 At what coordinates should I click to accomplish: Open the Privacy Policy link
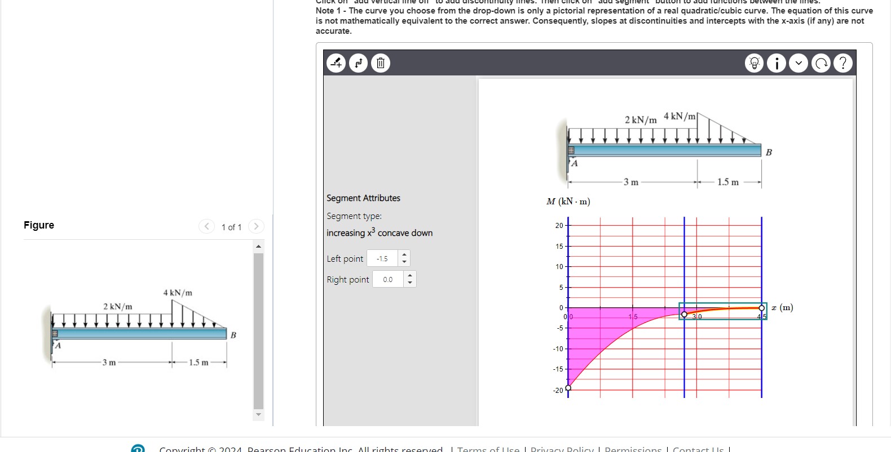point(562,449)
